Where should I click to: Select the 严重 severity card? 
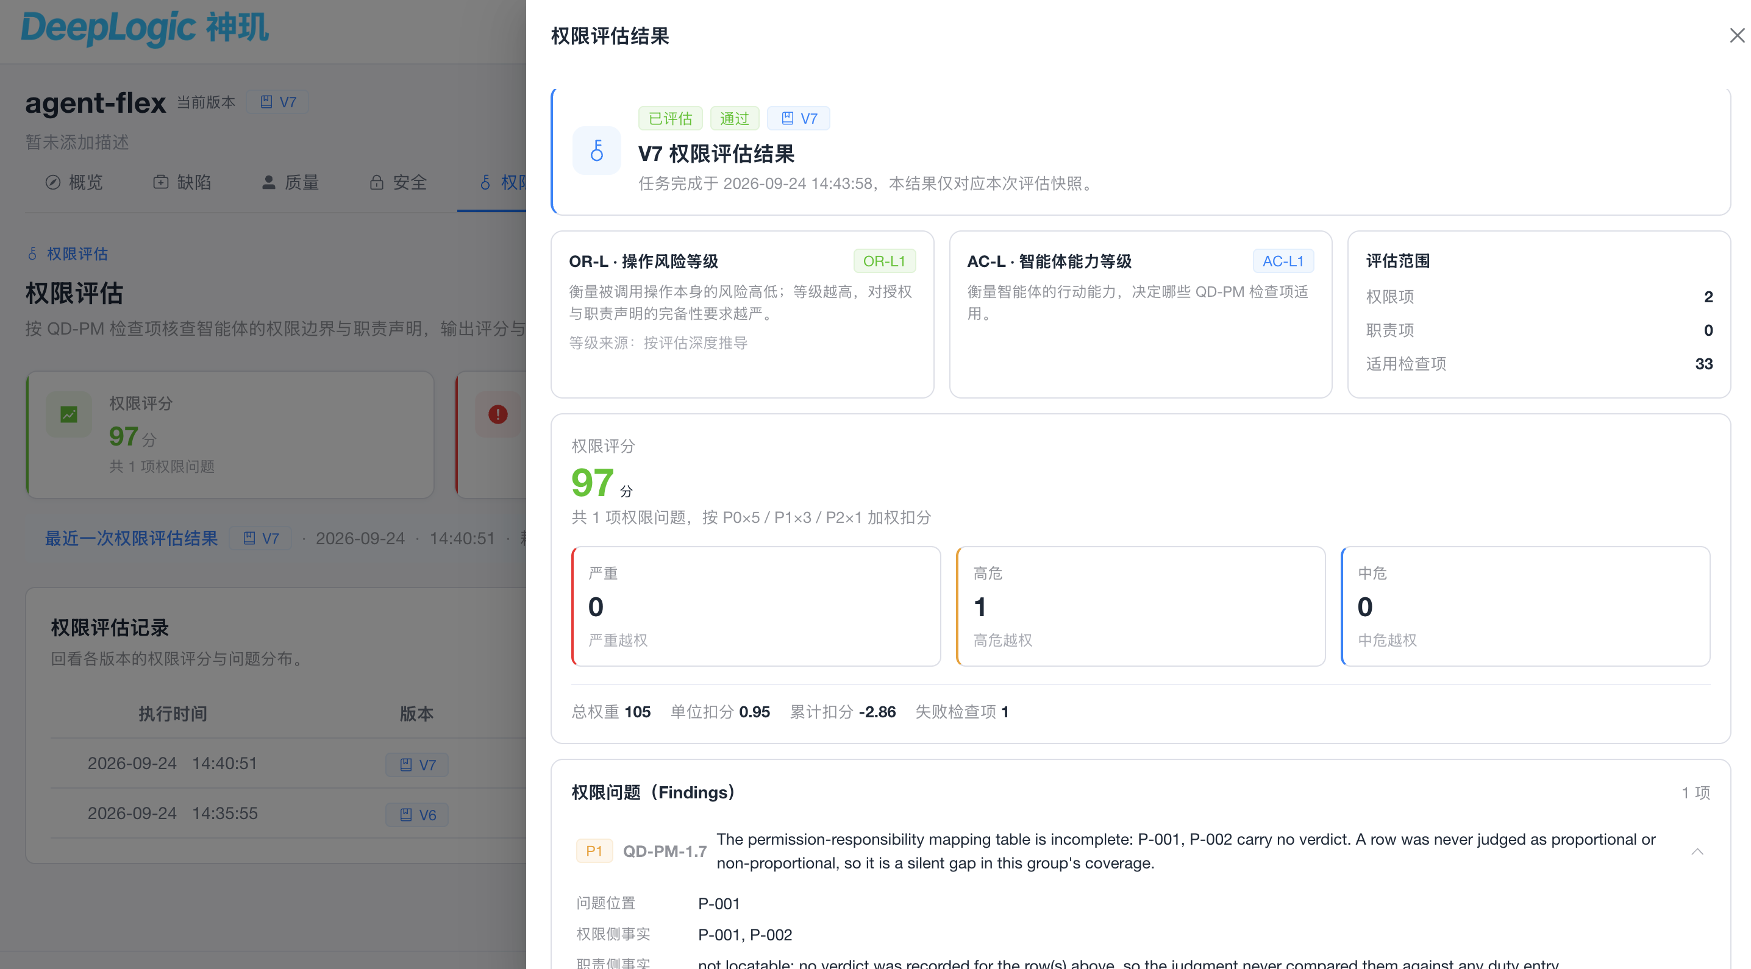756,606
